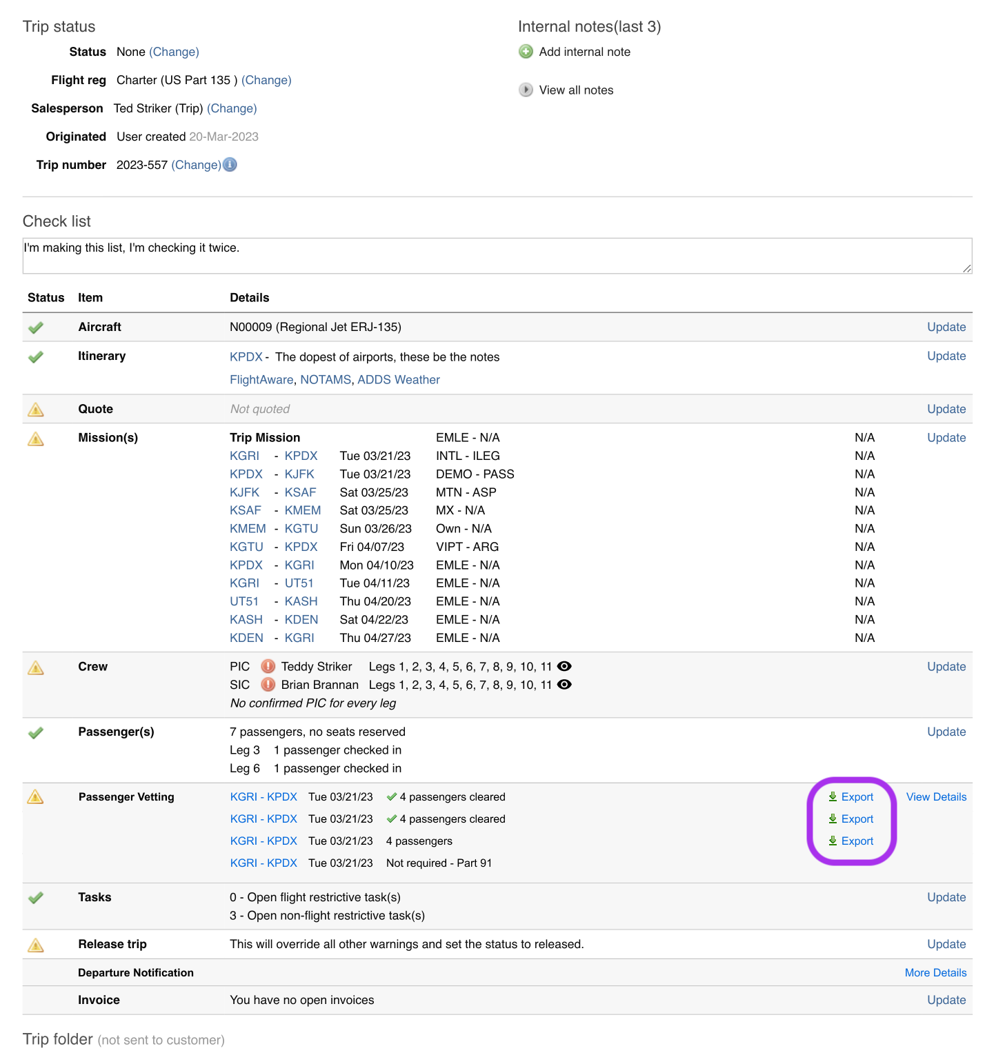Click the warning triangle in Mission(s) row
This screenshot has width=985, height=1064.
point(36,439)
